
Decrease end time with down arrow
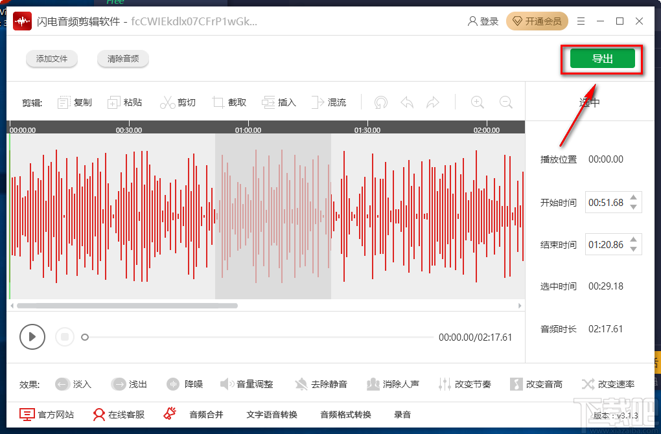tap(634, 249)
